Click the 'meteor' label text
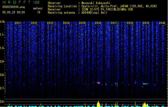168x107 pixels. tap(38, 8)
